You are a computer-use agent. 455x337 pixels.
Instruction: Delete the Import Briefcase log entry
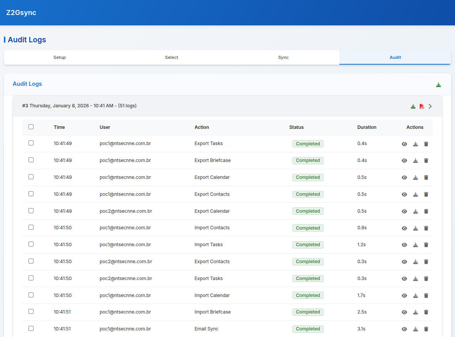click(426, 312)
